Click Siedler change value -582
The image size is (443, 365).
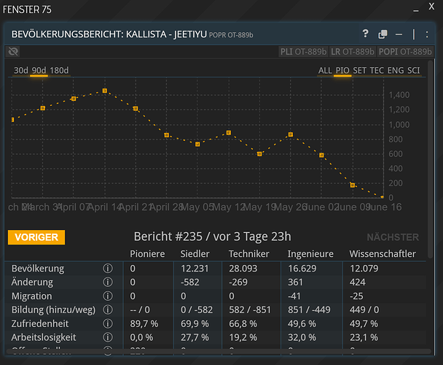tap(190, 282)
